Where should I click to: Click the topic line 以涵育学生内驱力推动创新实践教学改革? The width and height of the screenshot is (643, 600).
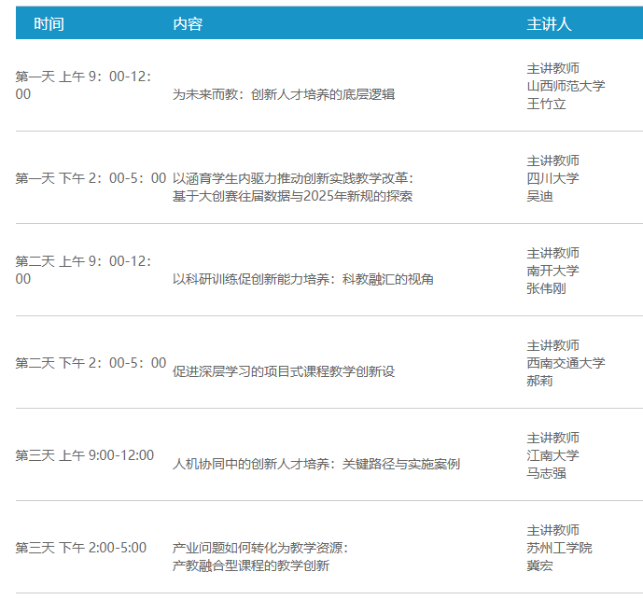click(x=293, y=178)
